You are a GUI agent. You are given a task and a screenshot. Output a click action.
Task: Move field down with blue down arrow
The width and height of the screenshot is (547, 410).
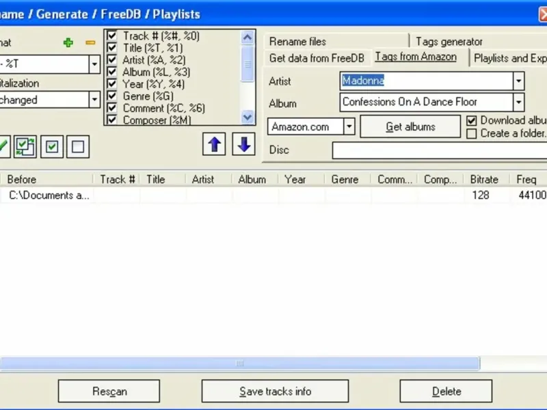coord(243,144)
